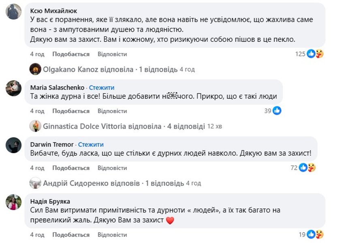The height and width of the screenshot is (243, 344).
Task: Open Olgakano Kanoz's profile picture
Action: coord(36,69)
